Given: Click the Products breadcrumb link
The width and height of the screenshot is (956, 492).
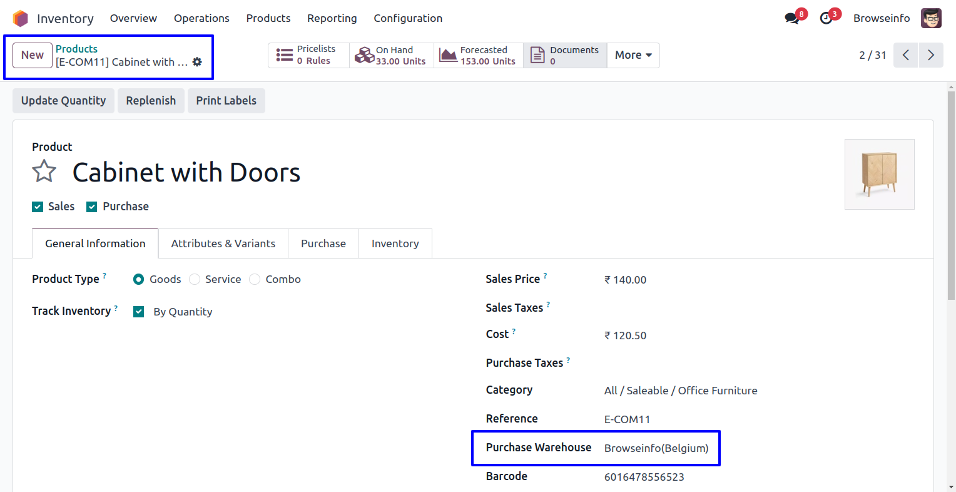Looking at the screenshot, I should [76, 49].
